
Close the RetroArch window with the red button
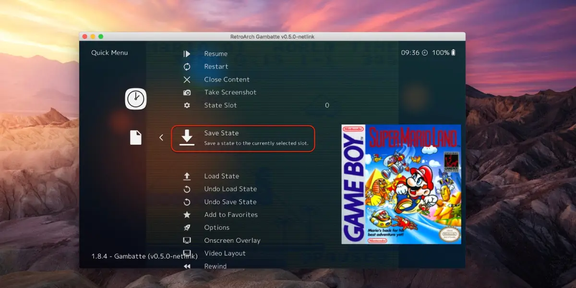85,36
